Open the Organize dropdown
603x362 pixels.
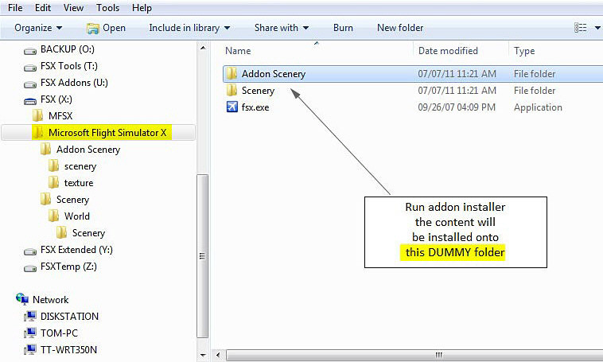coord(38,28)
